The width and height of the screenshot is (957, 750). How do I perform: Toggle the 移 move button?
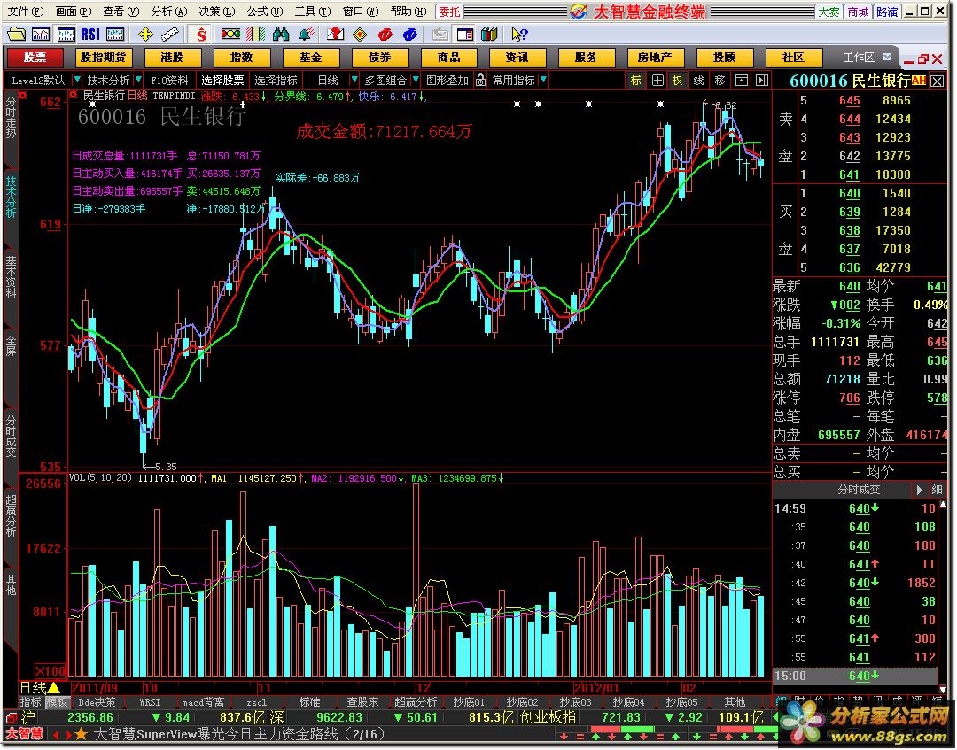pyautogui.click(x=720, y=80)
